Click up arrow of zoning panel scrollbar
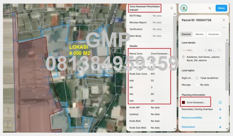 175,14
